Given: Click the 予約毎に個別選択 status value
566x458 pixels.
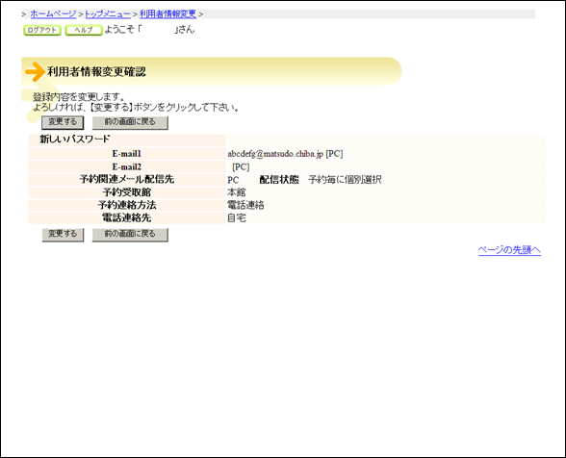Looking at the screenshot, I should coord(345,180).
